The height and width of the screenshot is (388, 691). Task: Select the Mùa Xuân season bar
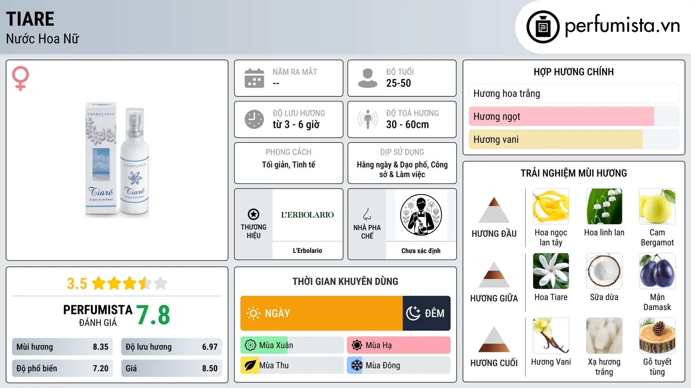click(292, 345)
